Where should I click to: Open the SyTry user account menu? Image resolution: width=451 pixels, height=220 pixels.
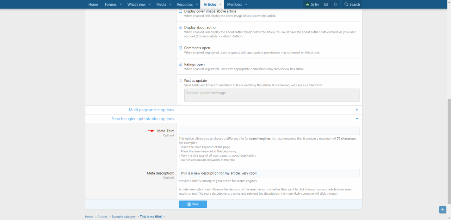pos(312,4)
